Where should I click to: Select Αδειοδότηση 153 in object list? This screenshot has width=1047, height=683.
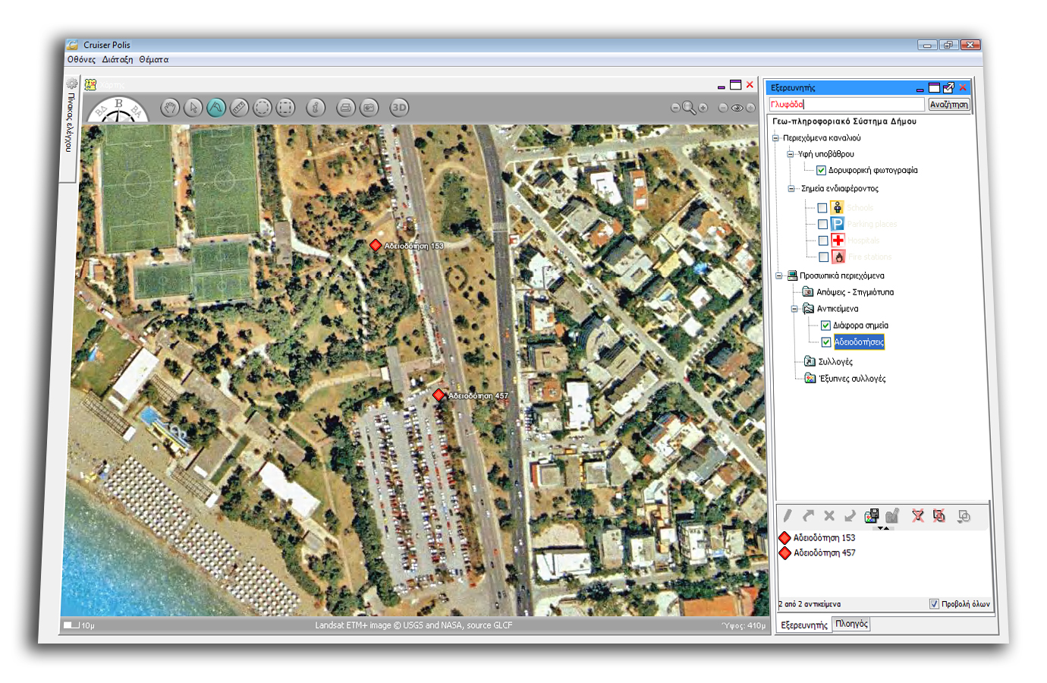tap(824, 537)
